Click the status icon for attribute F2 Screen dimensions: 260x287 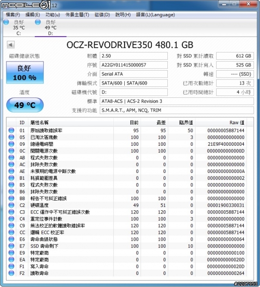point(11,273)
